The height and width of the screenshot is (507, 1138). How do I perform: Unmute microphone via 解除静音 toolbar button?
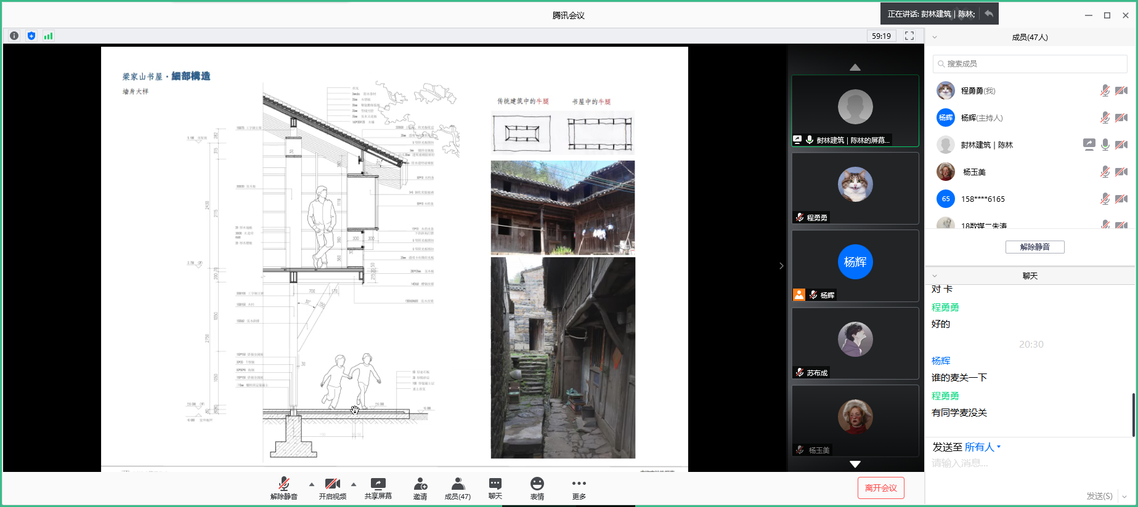coord(284,489)
